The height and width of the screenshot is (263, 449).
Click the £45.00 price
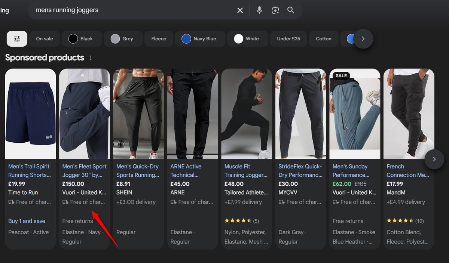(180, 184)
